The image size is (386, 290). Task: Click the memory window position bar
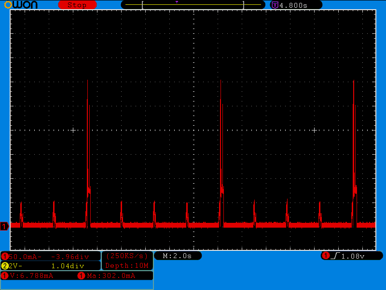coord(193,5)
